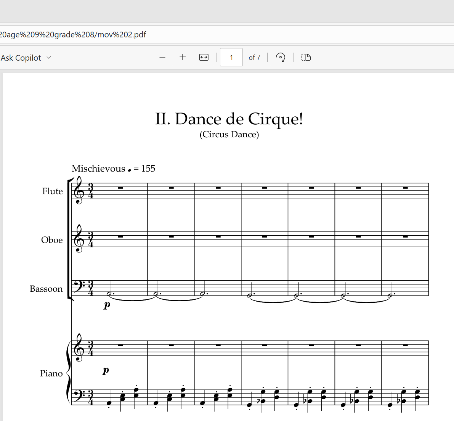Image resolution: width=454 pixels, height=421 pixels.
Task: Click the Bassoon piano dynamic marking
Action: (x=107, y=305)
